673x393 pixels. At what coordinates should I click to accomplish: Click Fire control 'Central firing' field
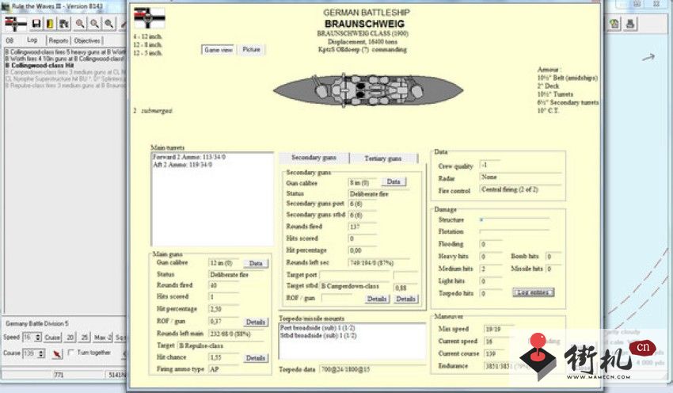pyautogui.click(x=520, y=189)
